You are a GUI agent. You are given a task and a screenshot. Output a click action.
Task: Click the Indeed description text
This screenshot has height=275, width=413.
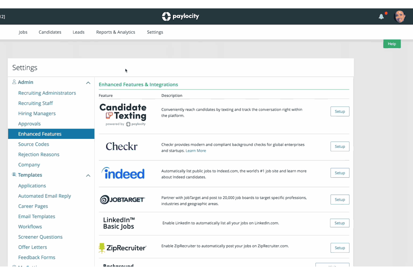(234, 174)
